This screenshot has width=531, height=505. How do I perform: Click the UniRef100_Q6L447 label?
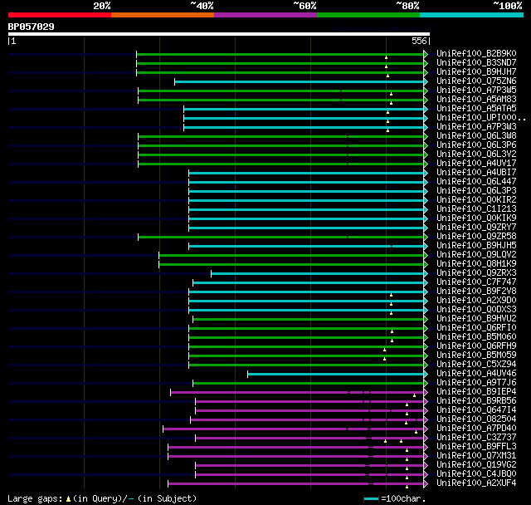click(x=476, y=182)
